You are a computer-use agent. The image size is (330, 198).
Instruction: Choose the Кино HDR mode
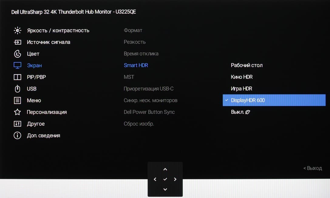click(242, 77)
